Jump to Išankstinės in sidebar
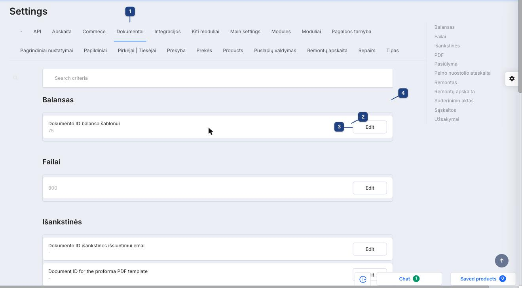 click(x=447, y=46)
